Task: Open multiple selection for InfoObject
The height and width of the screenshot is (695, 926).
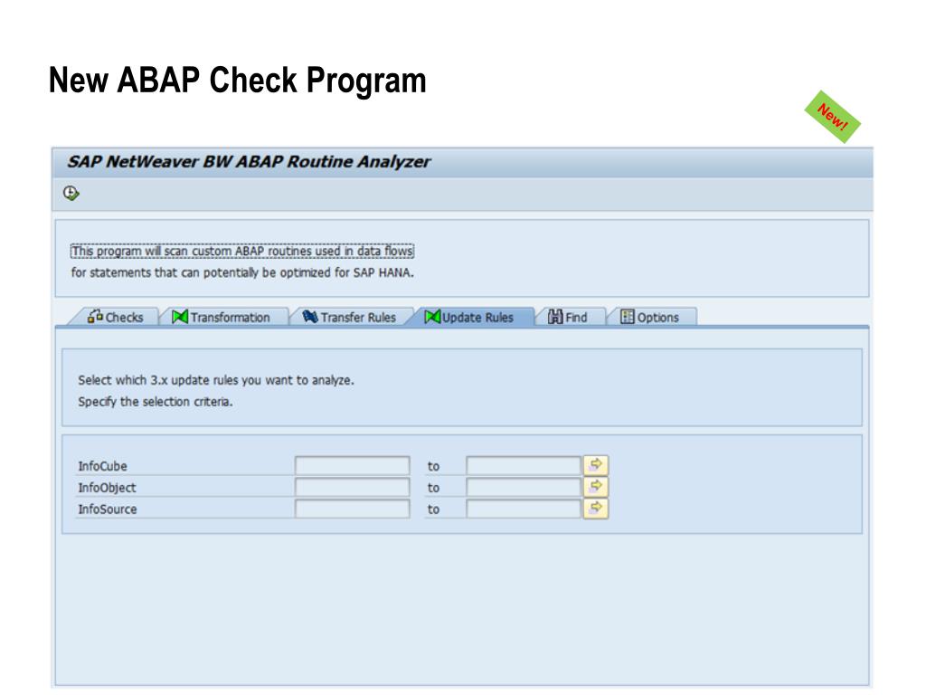Action: click(x=596, y=487)
